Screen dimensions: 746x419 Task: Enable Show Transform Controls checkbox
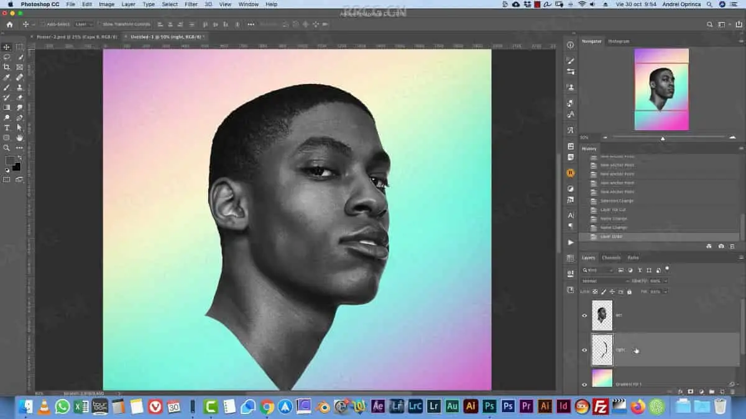(99, 24)
